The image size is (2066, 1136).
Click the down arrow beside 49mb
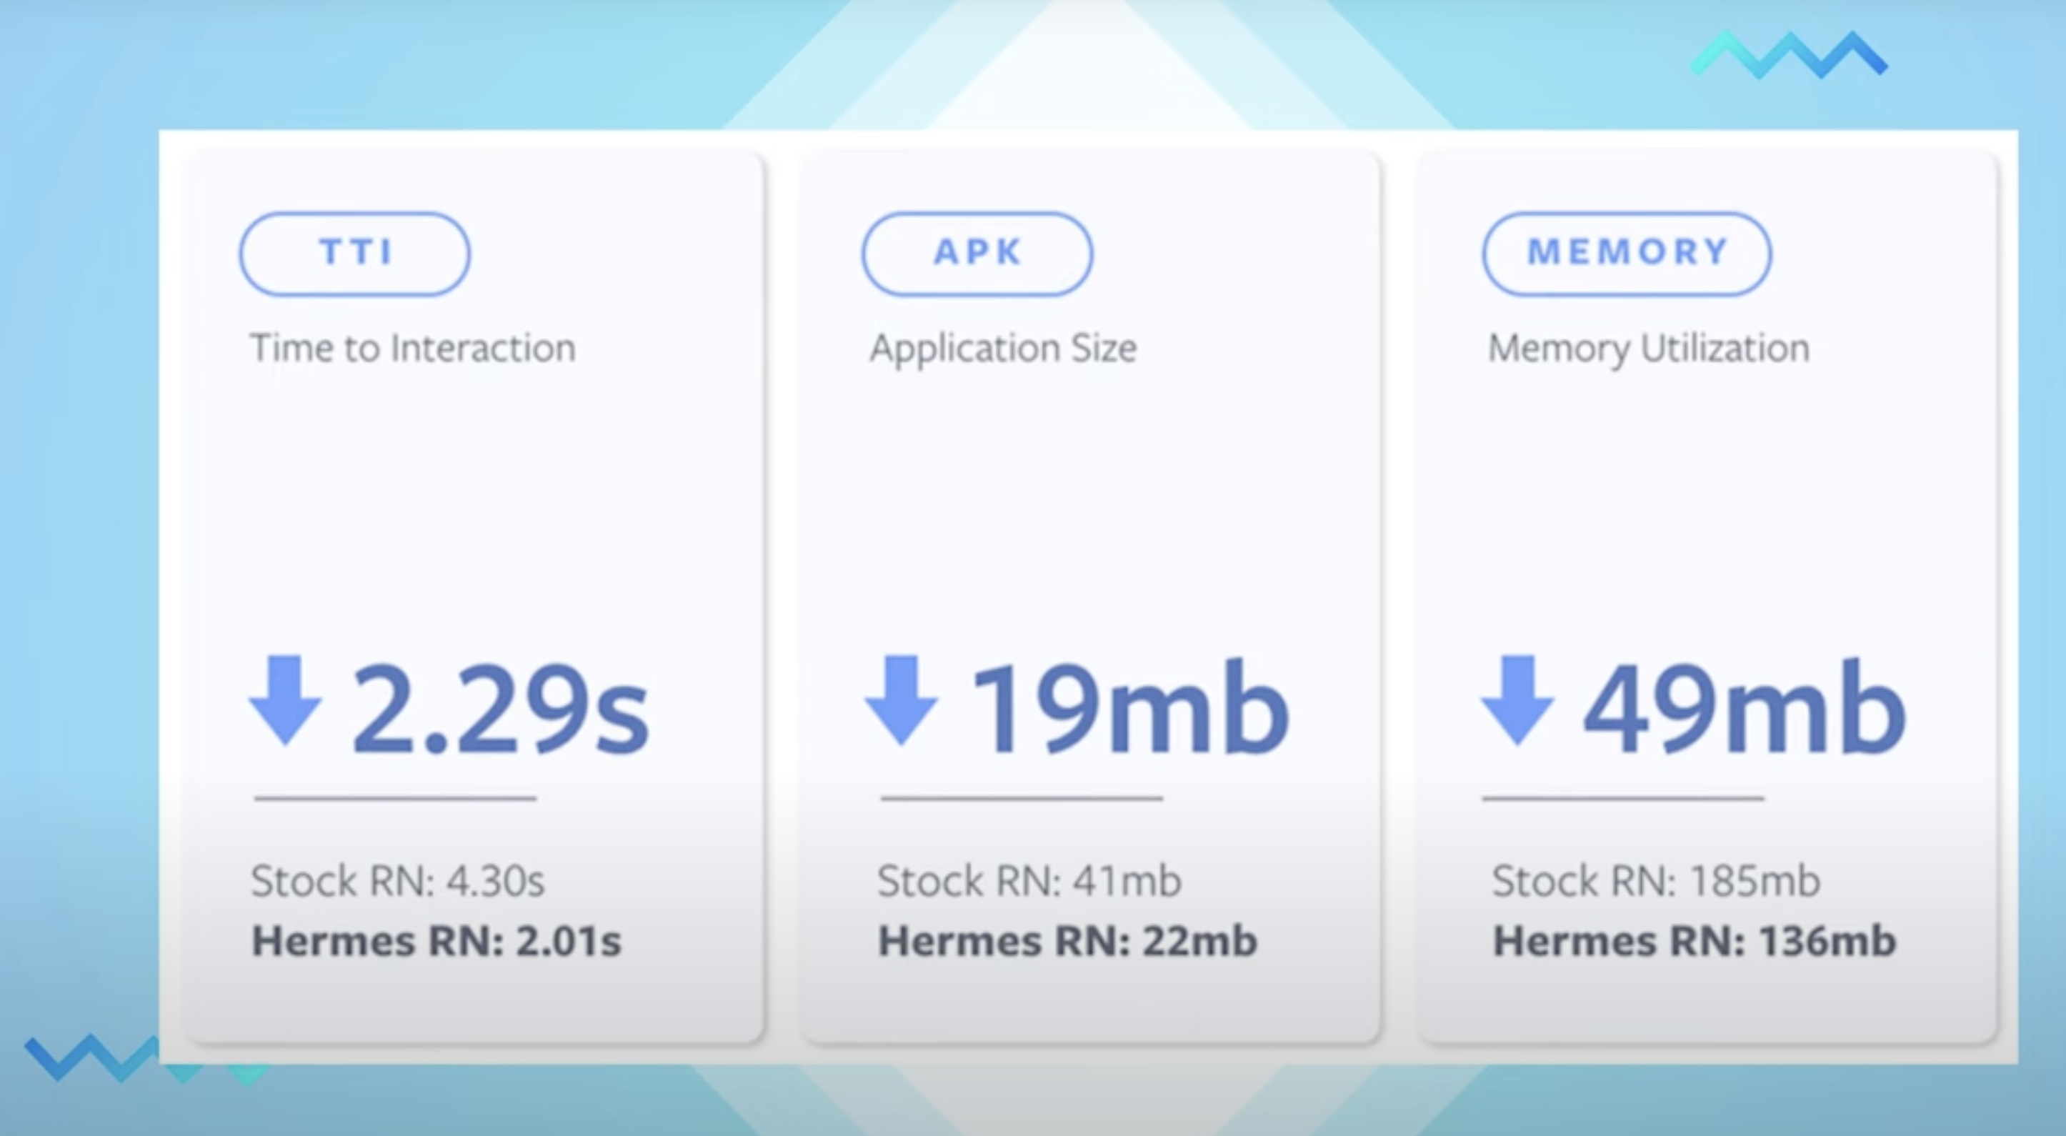click(x=1517, y=700)
